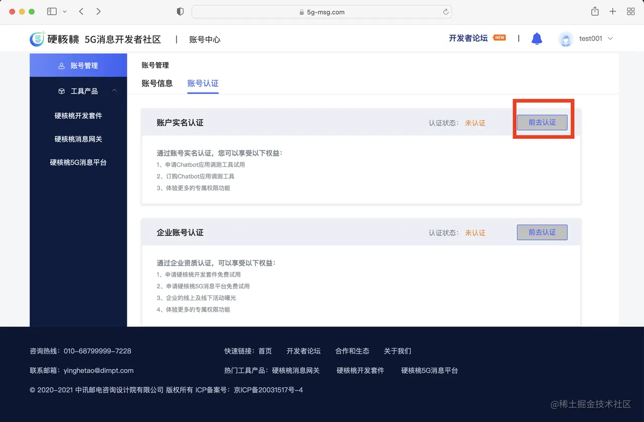Click the email yinghetao@dimpt.com
The image size is (644, 422).
(x=99, y=371)
